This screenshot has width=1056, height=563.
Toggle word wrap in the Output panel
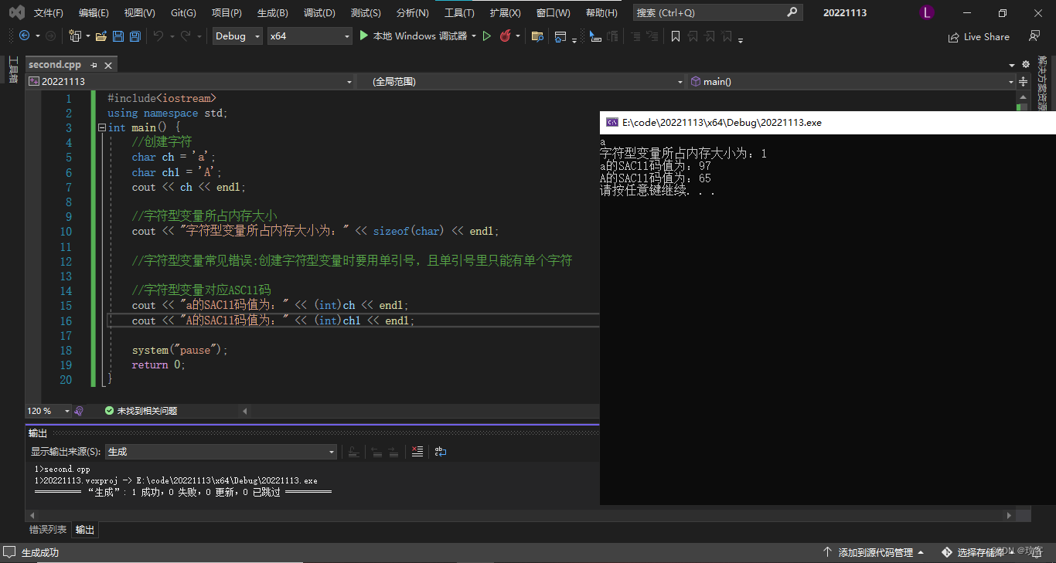click(441, 452)
